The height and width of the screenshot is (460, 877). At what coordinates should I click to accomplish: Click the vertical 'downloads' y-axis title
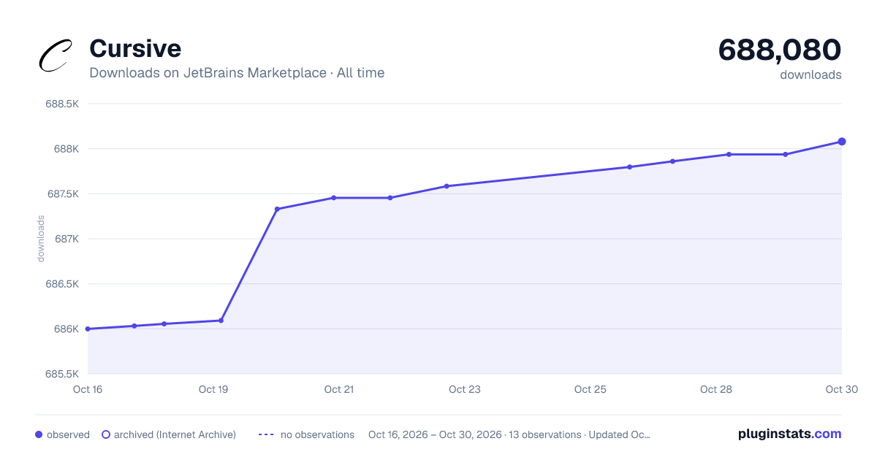click(x=41, y=239)
